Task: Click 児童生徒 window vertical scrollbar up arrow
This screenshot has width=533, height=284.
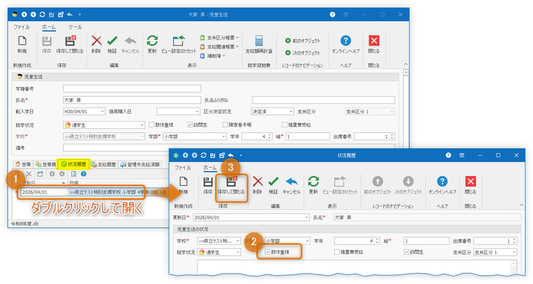Action: point(406,73)
